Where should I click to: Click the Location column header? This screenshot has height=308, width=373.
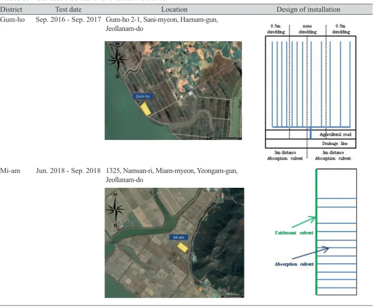click(x=174, y=9)
